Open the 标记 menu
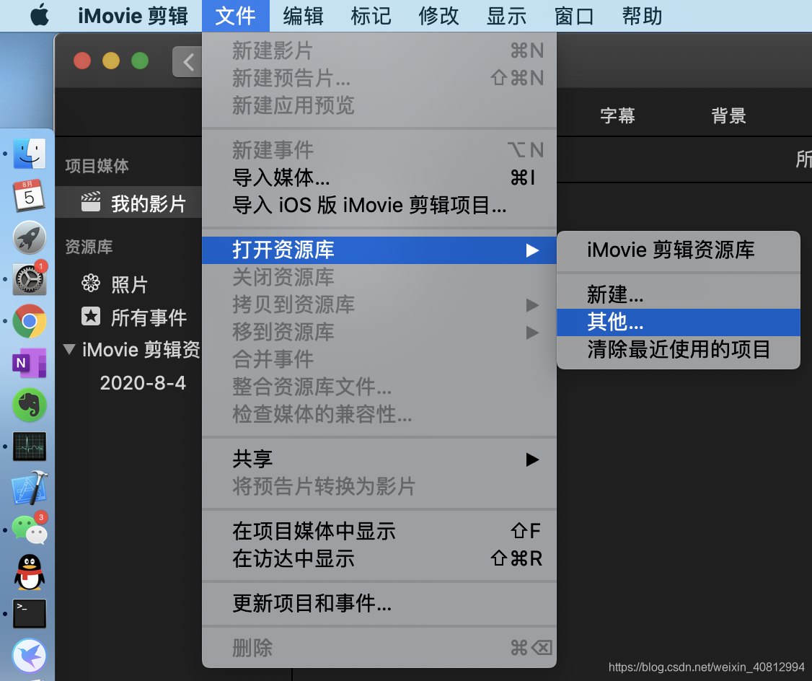 [371, 16]
